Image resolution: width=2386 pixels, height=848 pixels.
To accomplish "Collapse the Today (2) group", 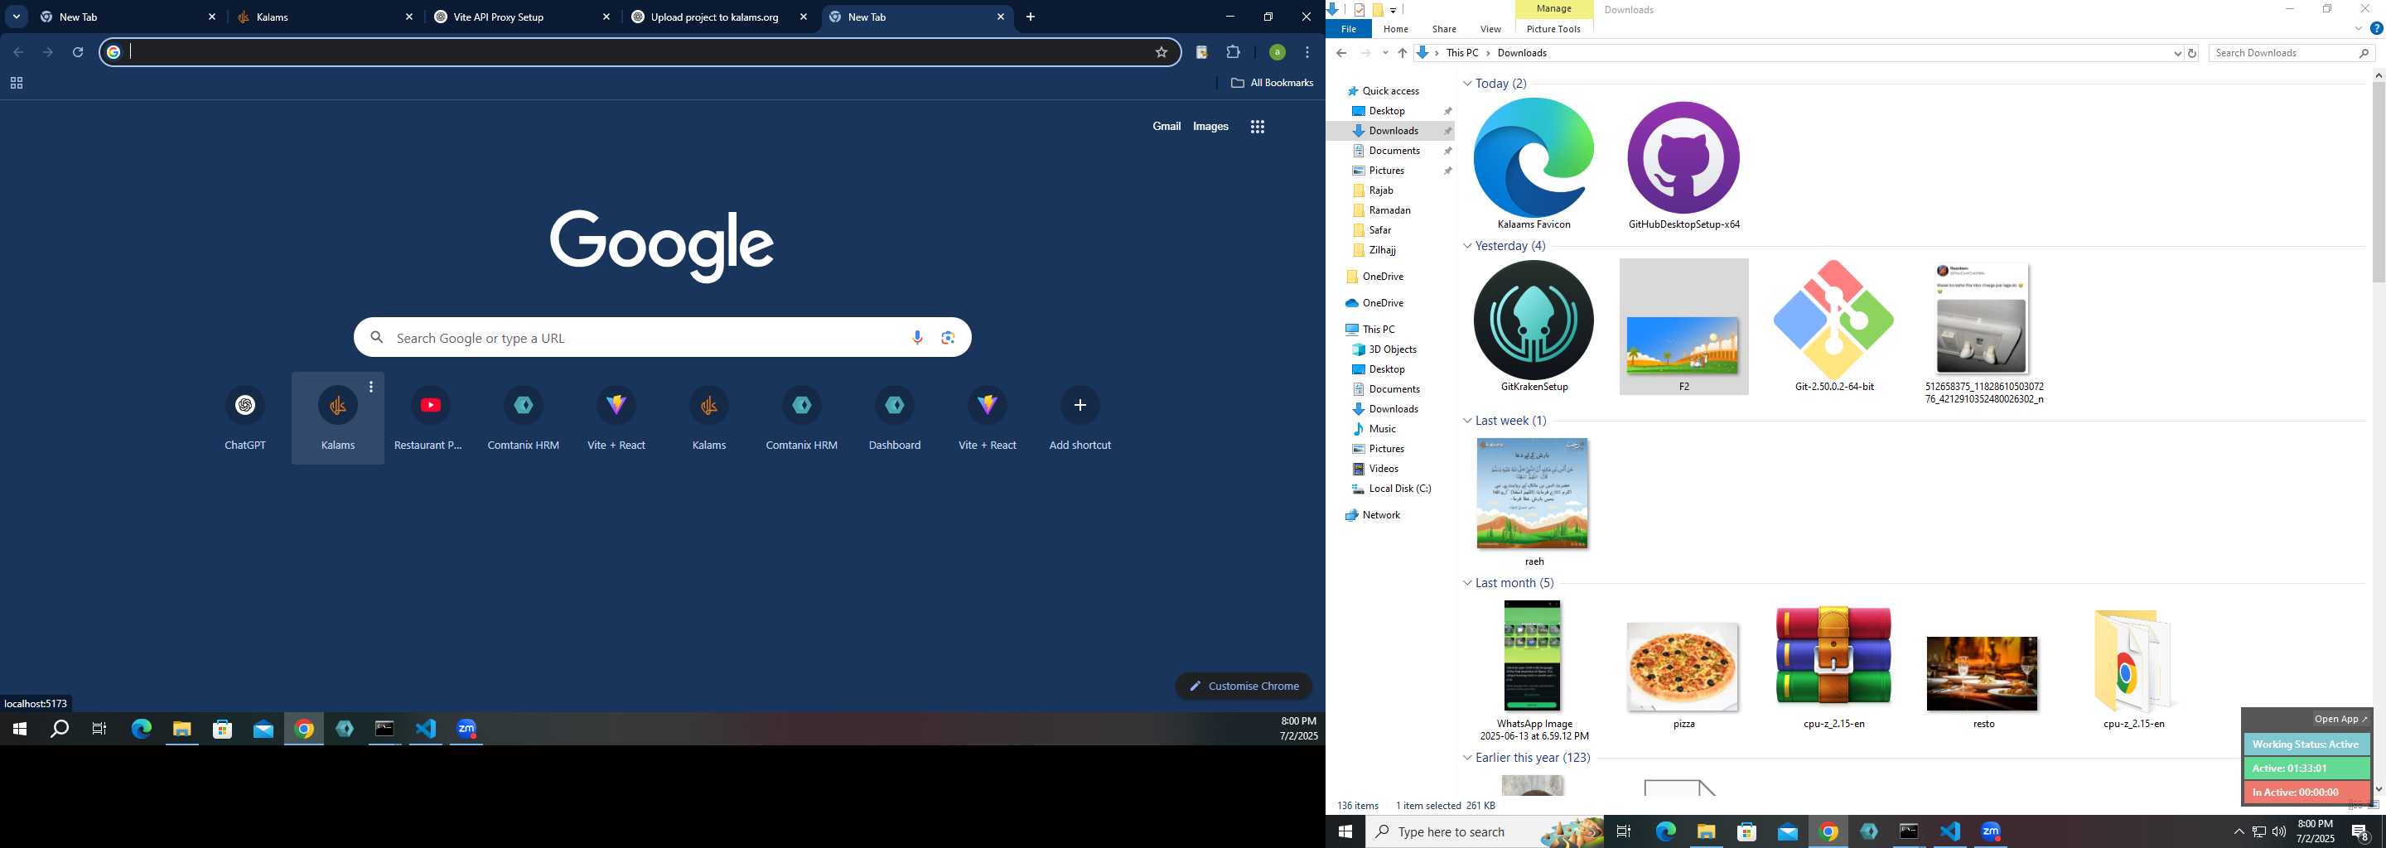I will pos(1467,84).
